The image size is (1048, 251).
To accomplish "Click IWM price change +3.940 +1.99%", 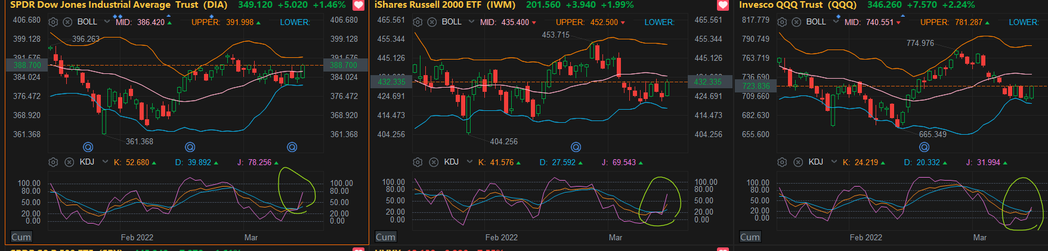I will [x=599, y=5].
